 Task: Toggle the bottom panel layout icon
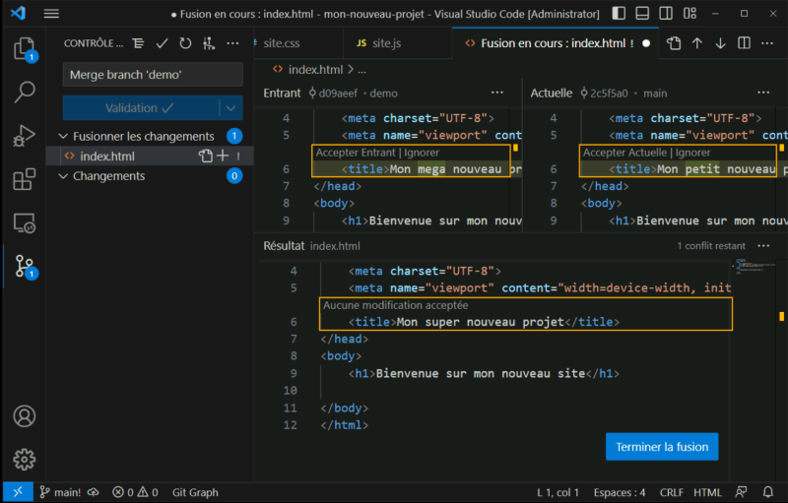pyautogui.click(x=642, y=14)
